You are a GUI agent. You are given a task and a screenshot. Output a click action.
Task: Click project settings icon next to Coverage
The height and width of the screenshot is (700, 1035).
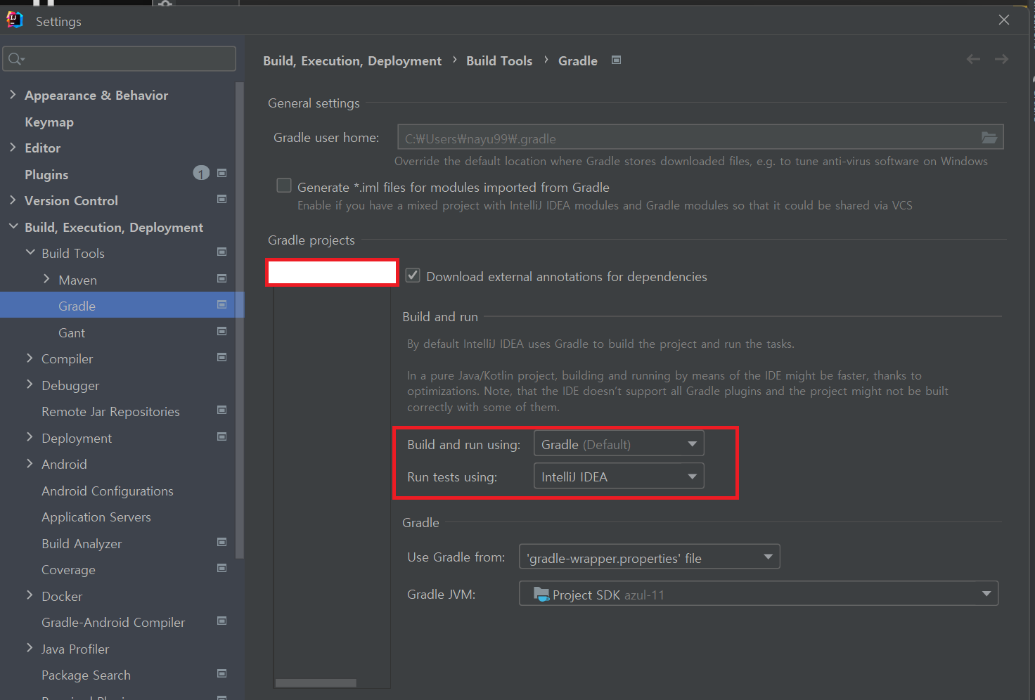pyautogui.click(x=222, y=569)
